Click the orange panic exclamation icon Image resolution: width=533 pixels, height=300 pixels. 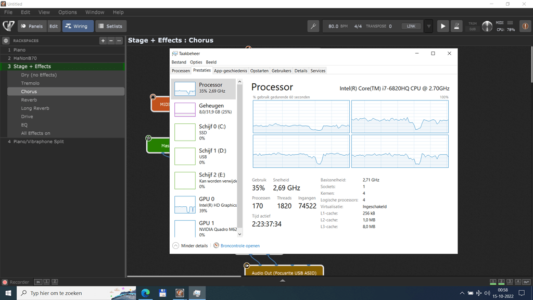525,26
